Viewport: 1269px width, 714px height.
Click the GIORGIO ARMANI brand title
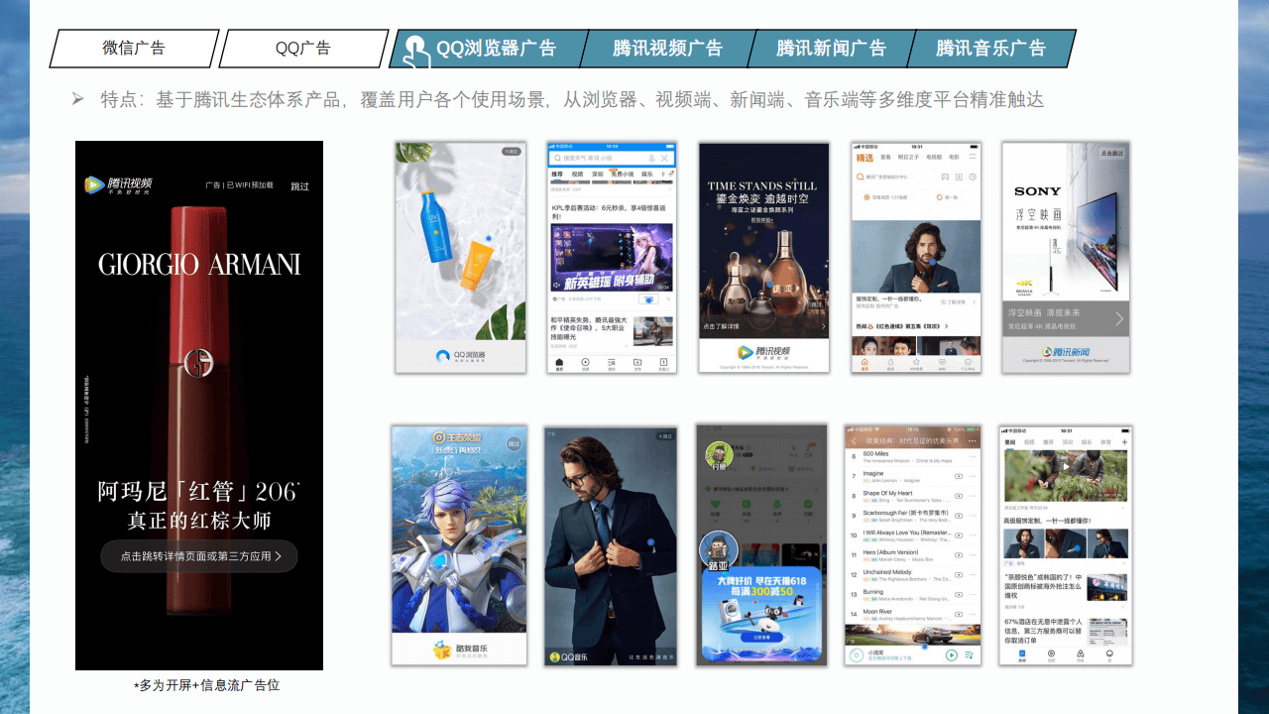tap(199, 265)
